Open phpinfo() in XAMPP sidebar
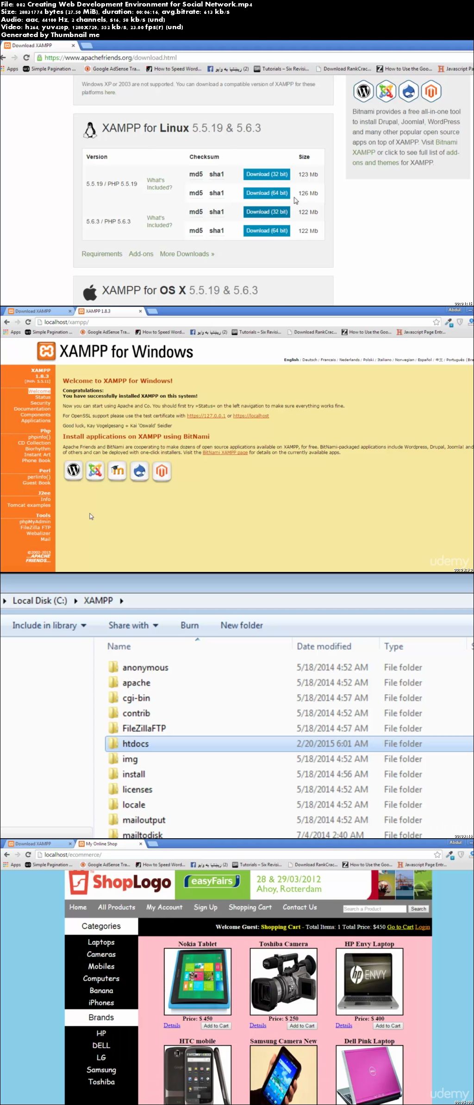The image size is (474, 1105). 39,437
